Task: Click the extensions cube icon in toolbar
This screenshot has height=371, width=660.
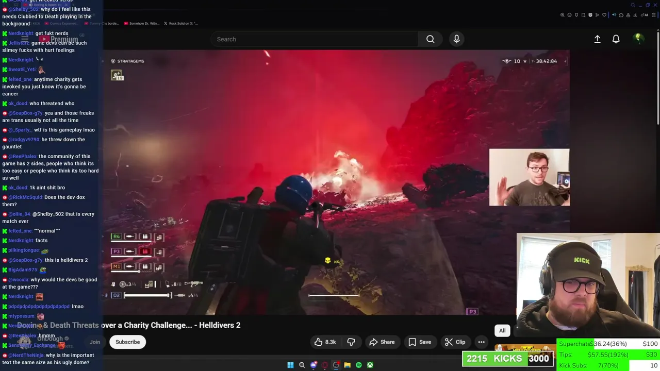Action: point(621,15)
